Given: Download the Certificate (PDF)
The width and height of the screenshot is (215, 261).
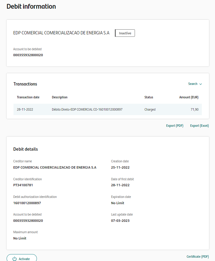Looking at the screenshot, I should 198,257.
